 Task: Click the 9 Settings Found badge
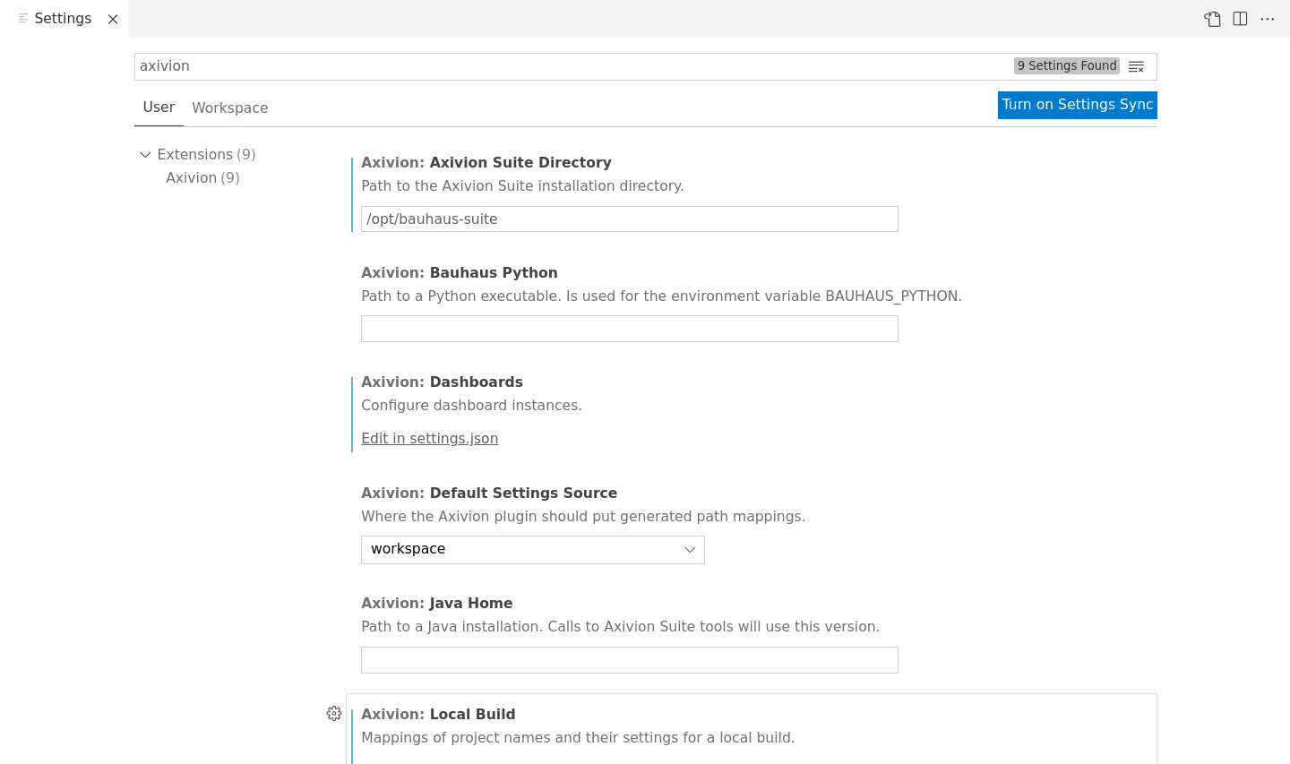(x=1067, y=65)
